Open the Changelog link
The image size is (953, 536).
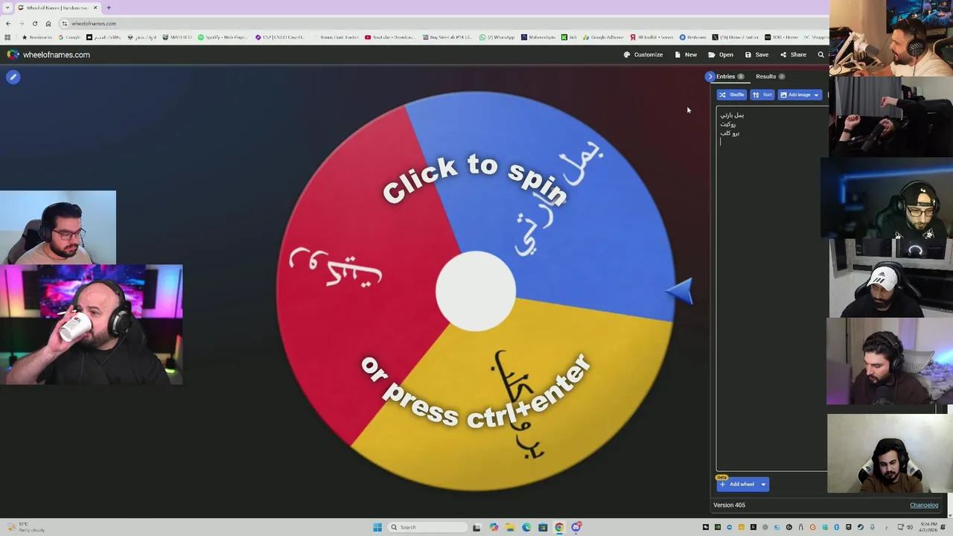point(924,505)
